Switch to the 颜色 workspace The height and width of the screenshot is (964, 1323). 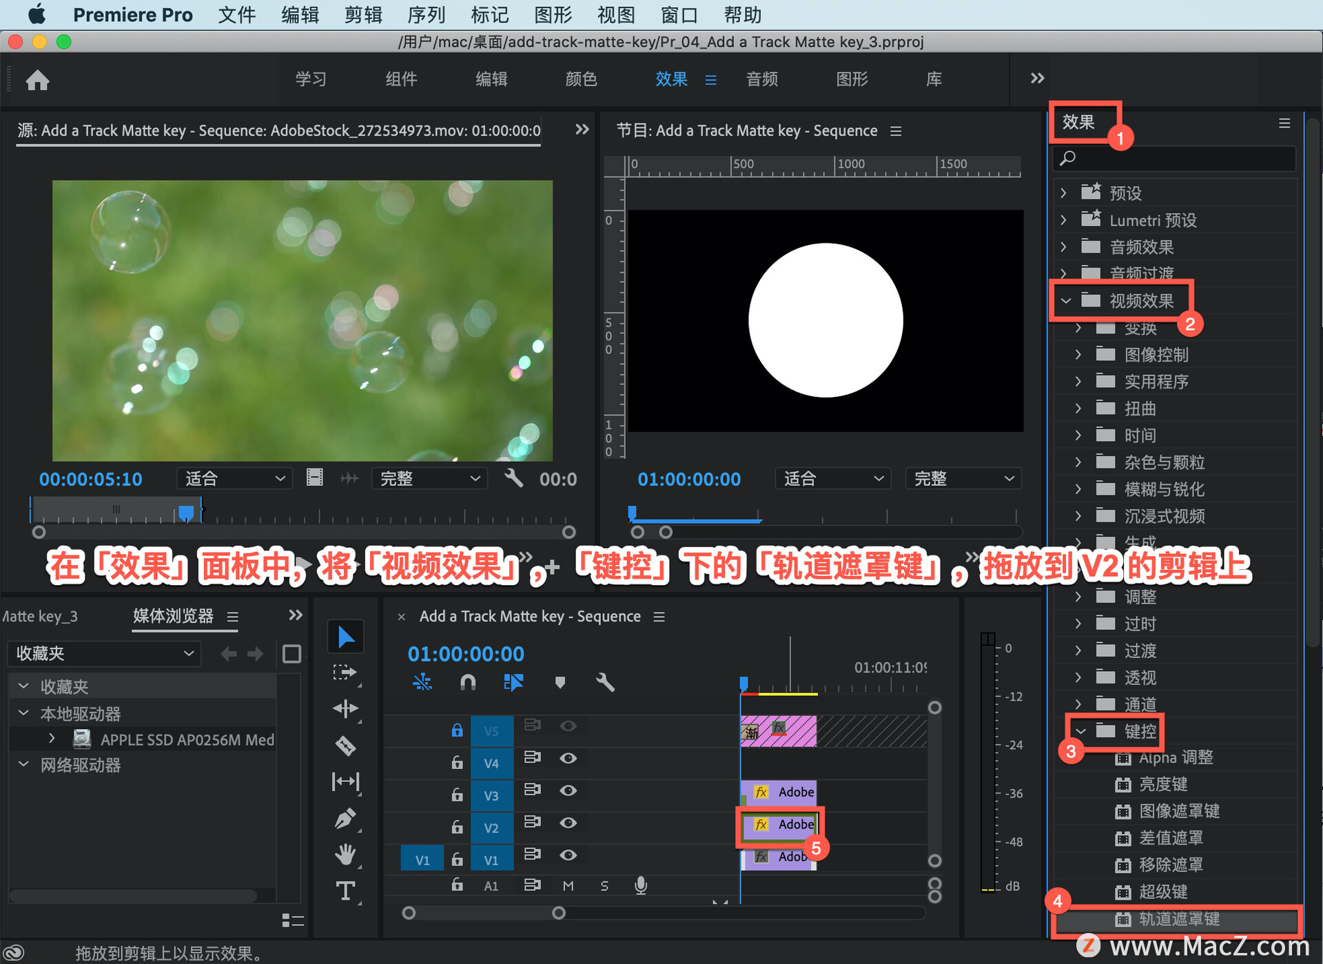click(581, 79)
